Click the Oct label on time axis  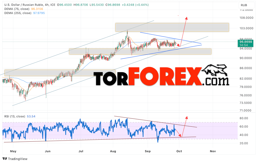(x=179, y=151)
